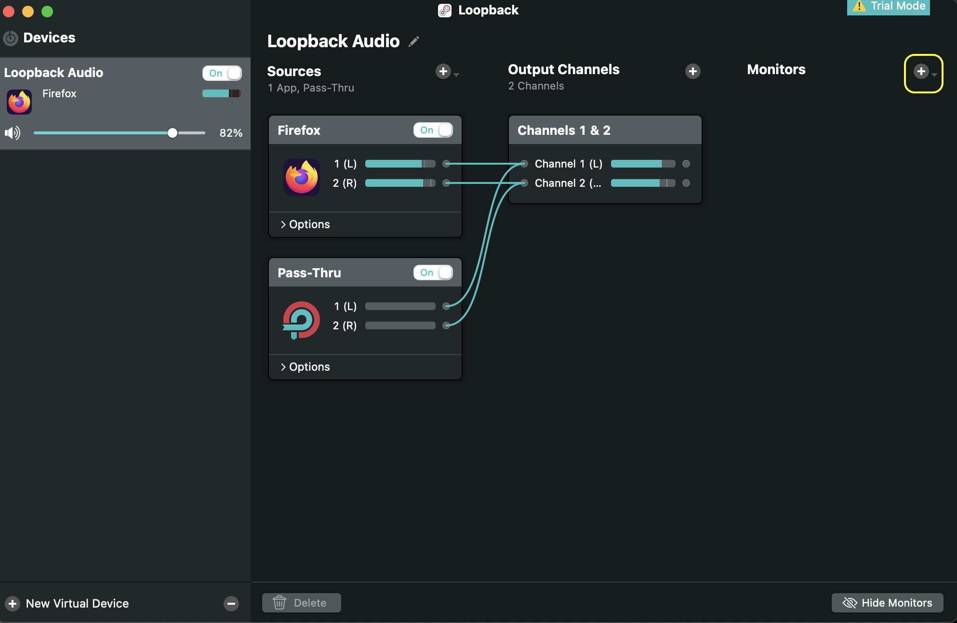Click the Firefox level meter in sidebar

pyautogui.click(x=222, y=93)
